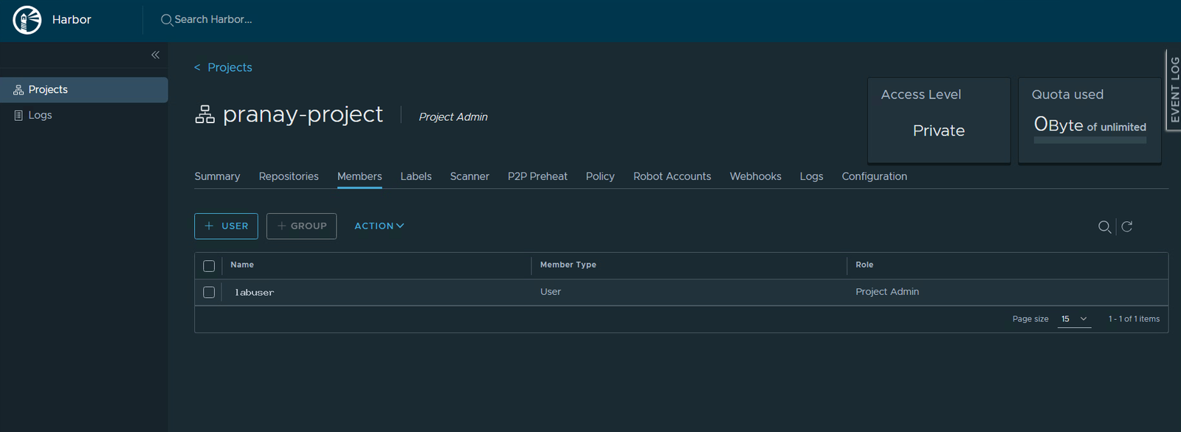The height and width of the screenshot is (432, 1181).
Task: View the Webhooks tab
Action: point(755,176)
